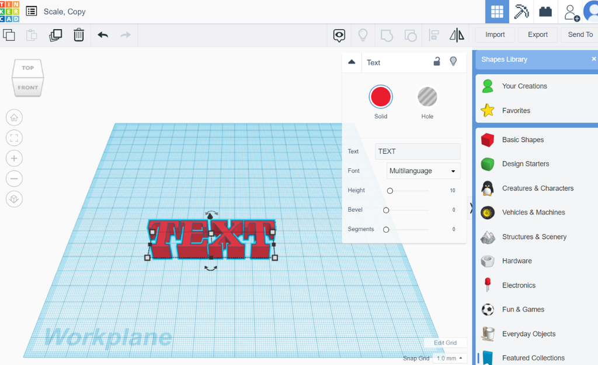Click the Mirror tool icon
Screen dimensions: 598x365
coord(457,35)
